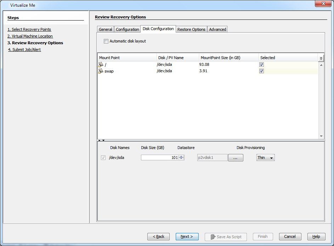Go Back to the previous step
Image resolution: width=334 pixels, height=246 pixels.
(x=158, y=236)
